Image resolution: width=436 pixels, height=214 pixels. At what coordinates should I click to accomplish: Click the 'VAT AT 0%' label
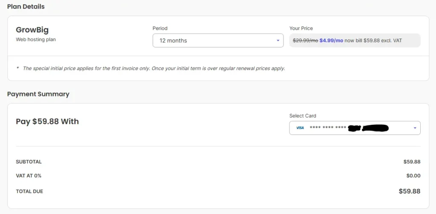click(29, 176)
